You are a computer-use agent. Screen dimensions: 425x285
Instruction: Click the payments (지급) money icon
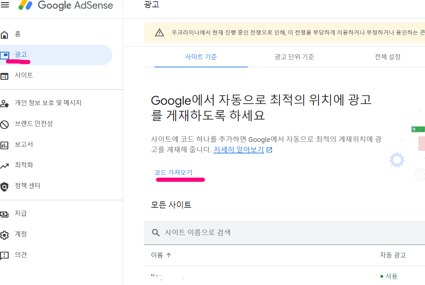click(x=4, y=214)
